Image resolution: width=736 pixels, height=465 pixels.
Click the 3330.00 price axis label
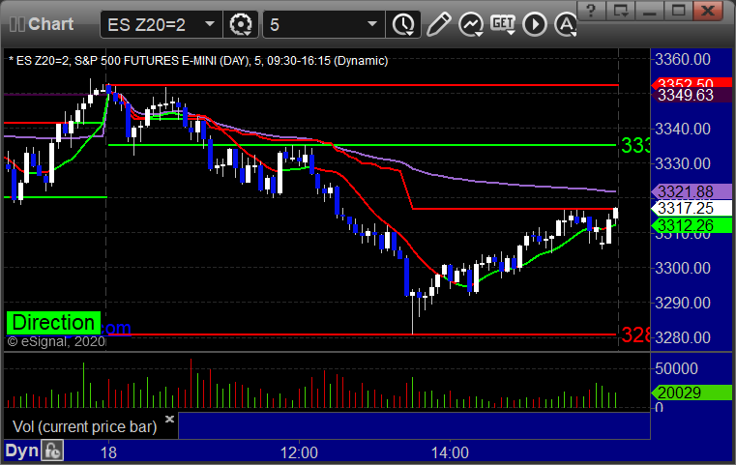(683, 163)
